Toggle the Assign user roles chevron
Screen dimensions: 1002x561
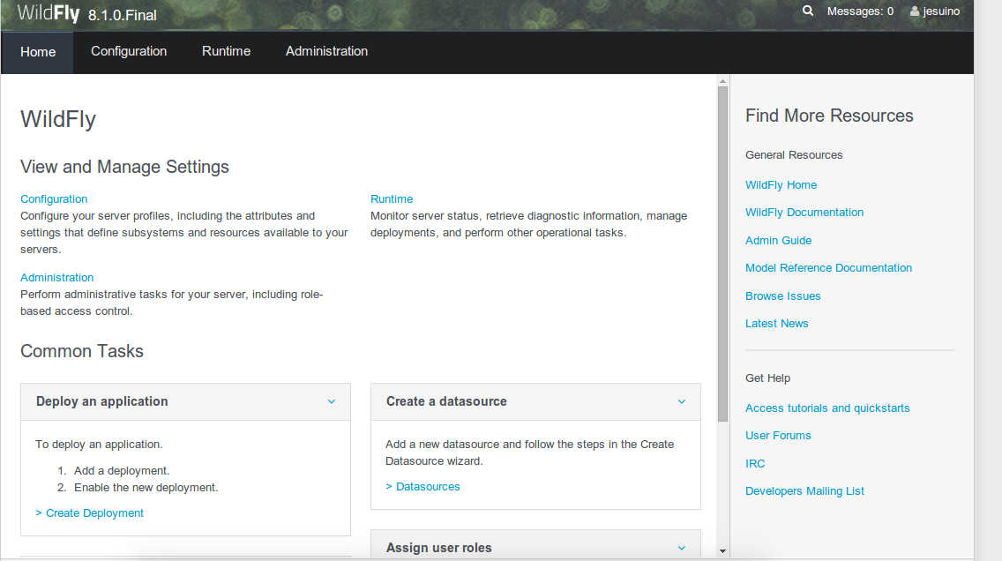[x=682, y=549]
